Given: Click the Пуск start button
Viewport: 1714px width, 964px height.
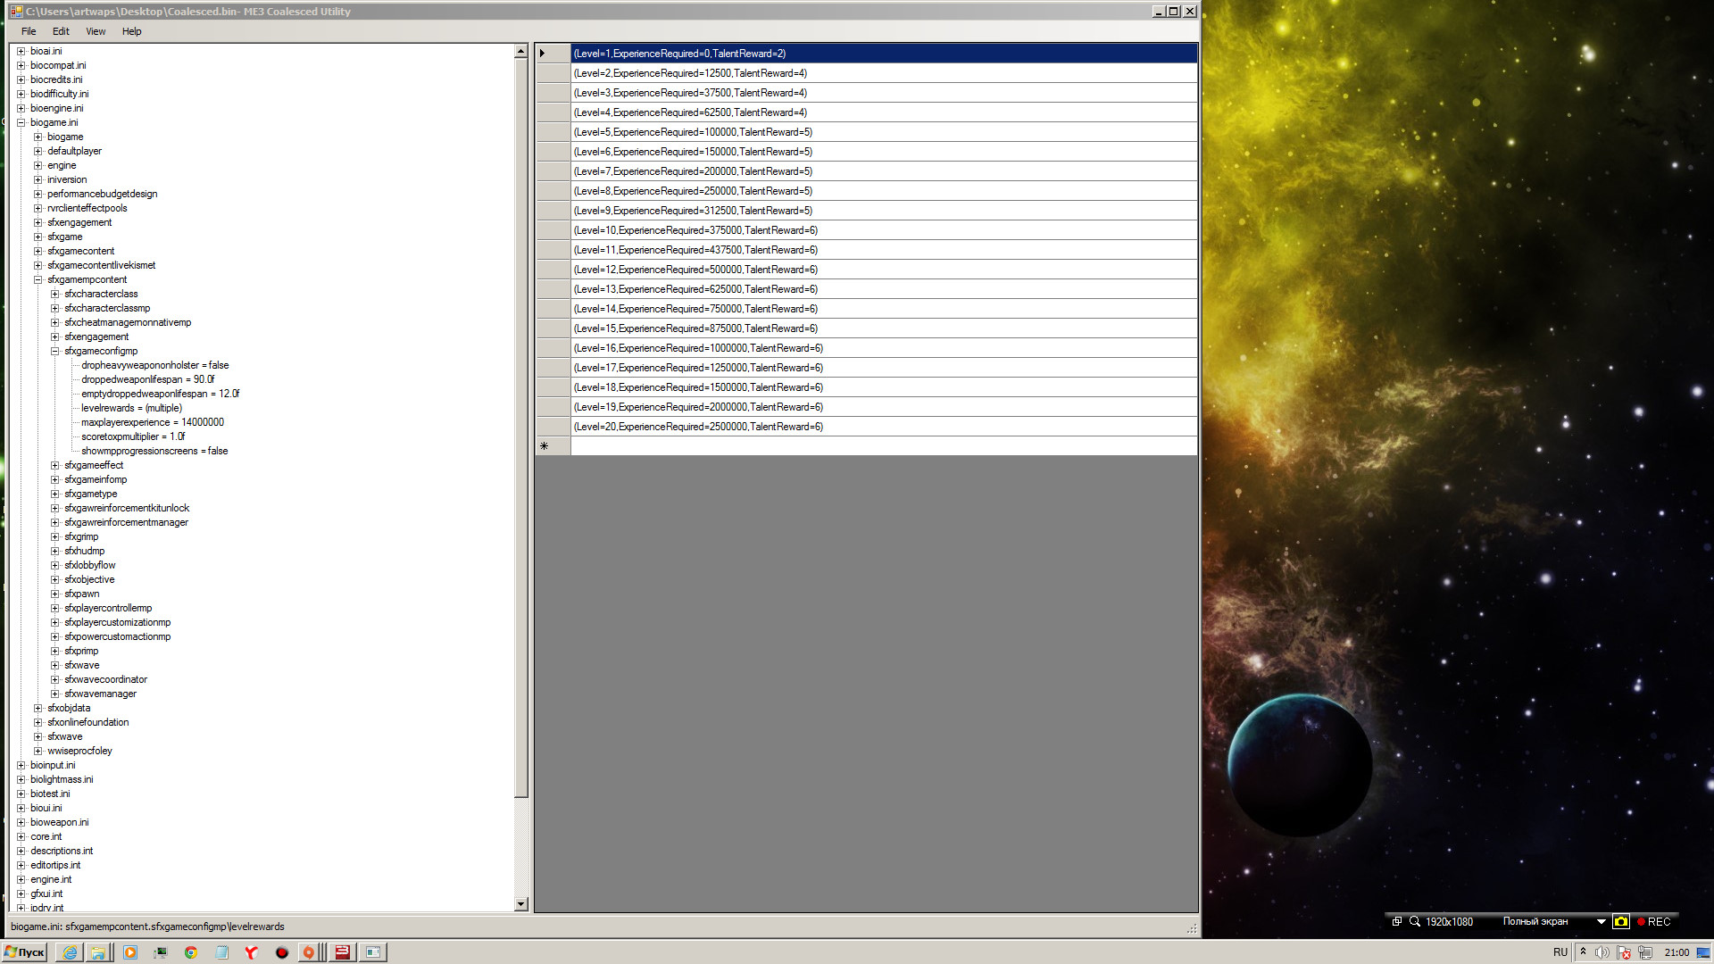Looking at the screenshot, I should (25, 952).
